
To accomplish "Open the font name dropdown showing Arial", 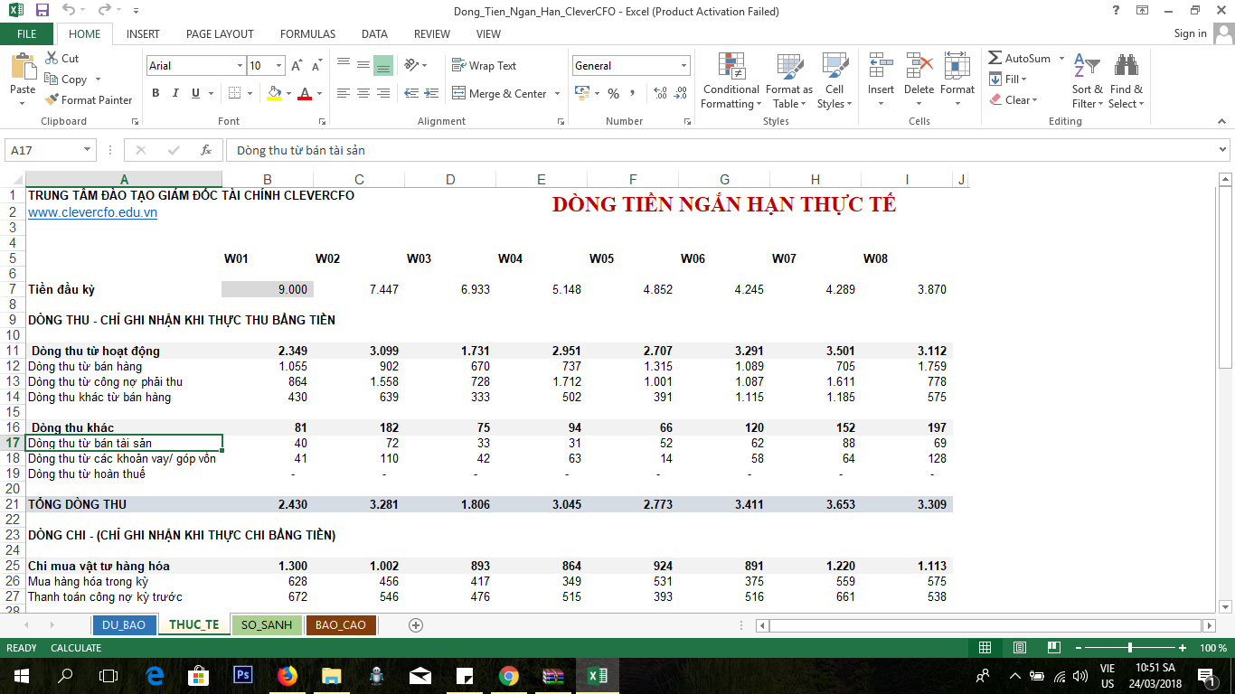I will [x=240, y=66].
